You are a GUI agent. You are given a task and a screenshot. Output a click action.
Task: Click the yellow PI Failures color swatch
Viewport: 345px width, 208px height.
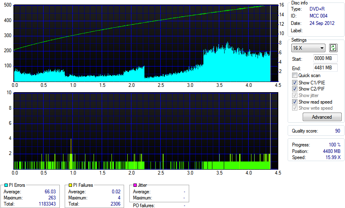[x=70, y=185]
